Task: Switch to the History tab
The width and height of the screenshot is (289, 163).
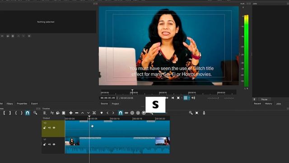Action: tap(269, 104)
